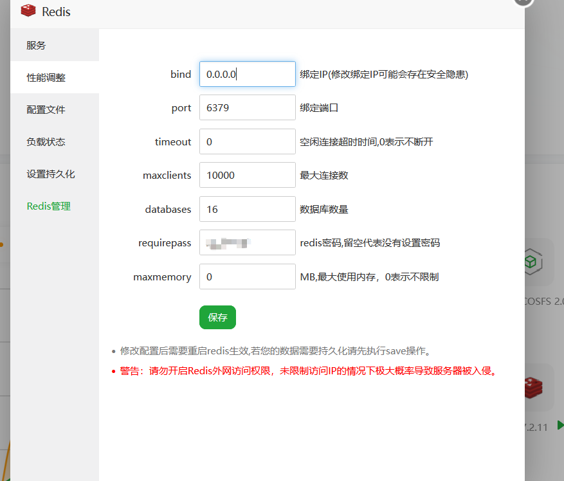Select the maxmemory input field
The height and width of the screenshot is (481, 564).
247,277
